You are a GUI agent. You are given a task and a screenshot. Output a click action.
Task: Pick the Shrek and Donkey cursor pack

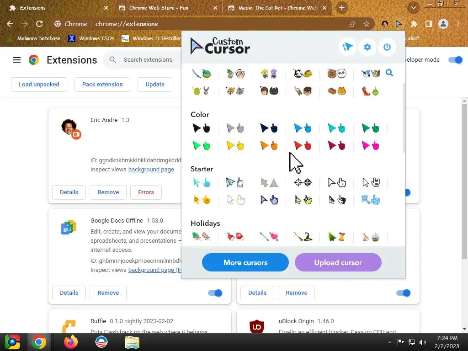click(x=202, y=91)
